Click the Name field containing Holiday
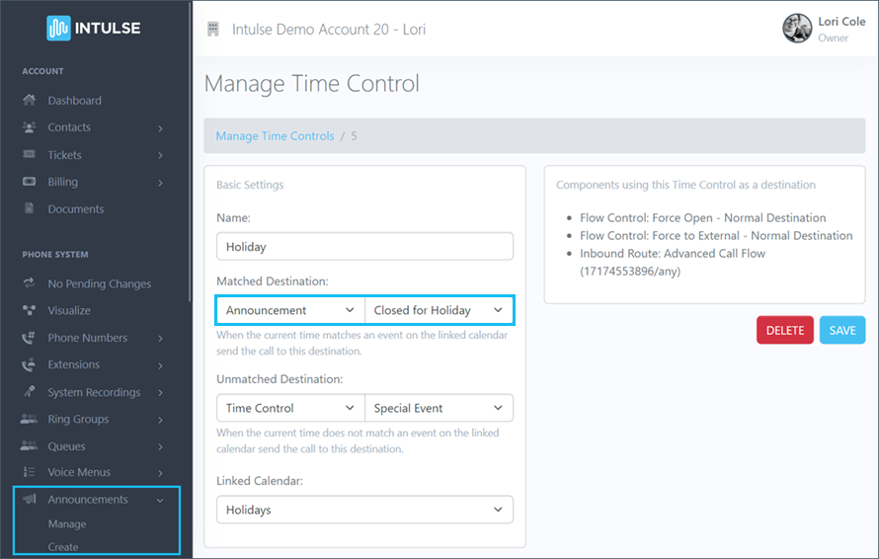Viewport: 879px width, 559px height. point(364,246)
